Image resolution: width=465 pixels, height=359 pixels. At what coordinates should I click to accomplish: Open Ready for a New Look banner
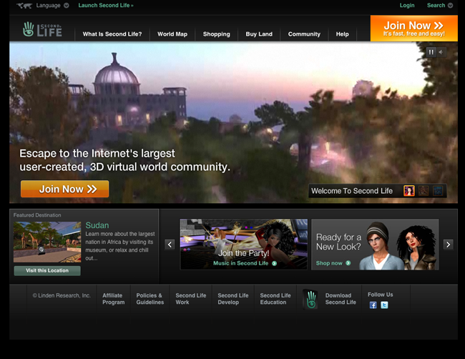pos(375,245)
